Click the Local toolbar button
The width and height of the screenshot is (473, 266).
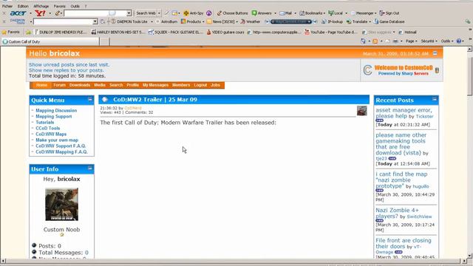click(x=336, y=13)
